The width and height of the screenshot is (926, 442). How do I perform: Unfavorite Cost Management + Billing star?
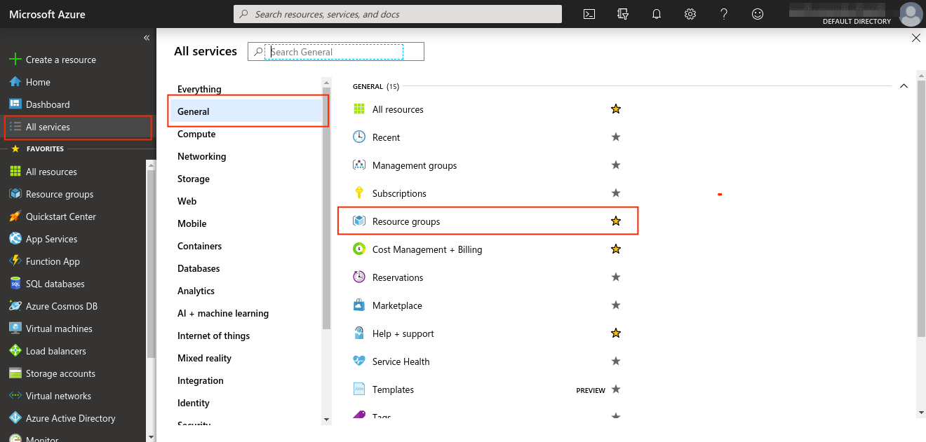tap(616, 249)
